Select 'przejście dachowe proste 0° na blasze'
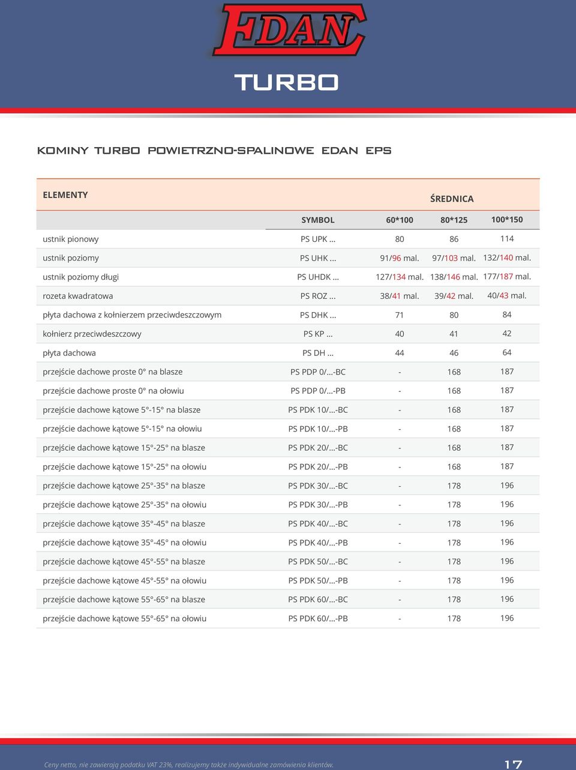Screen dimensions: 576x770 (x=113, y=372)
